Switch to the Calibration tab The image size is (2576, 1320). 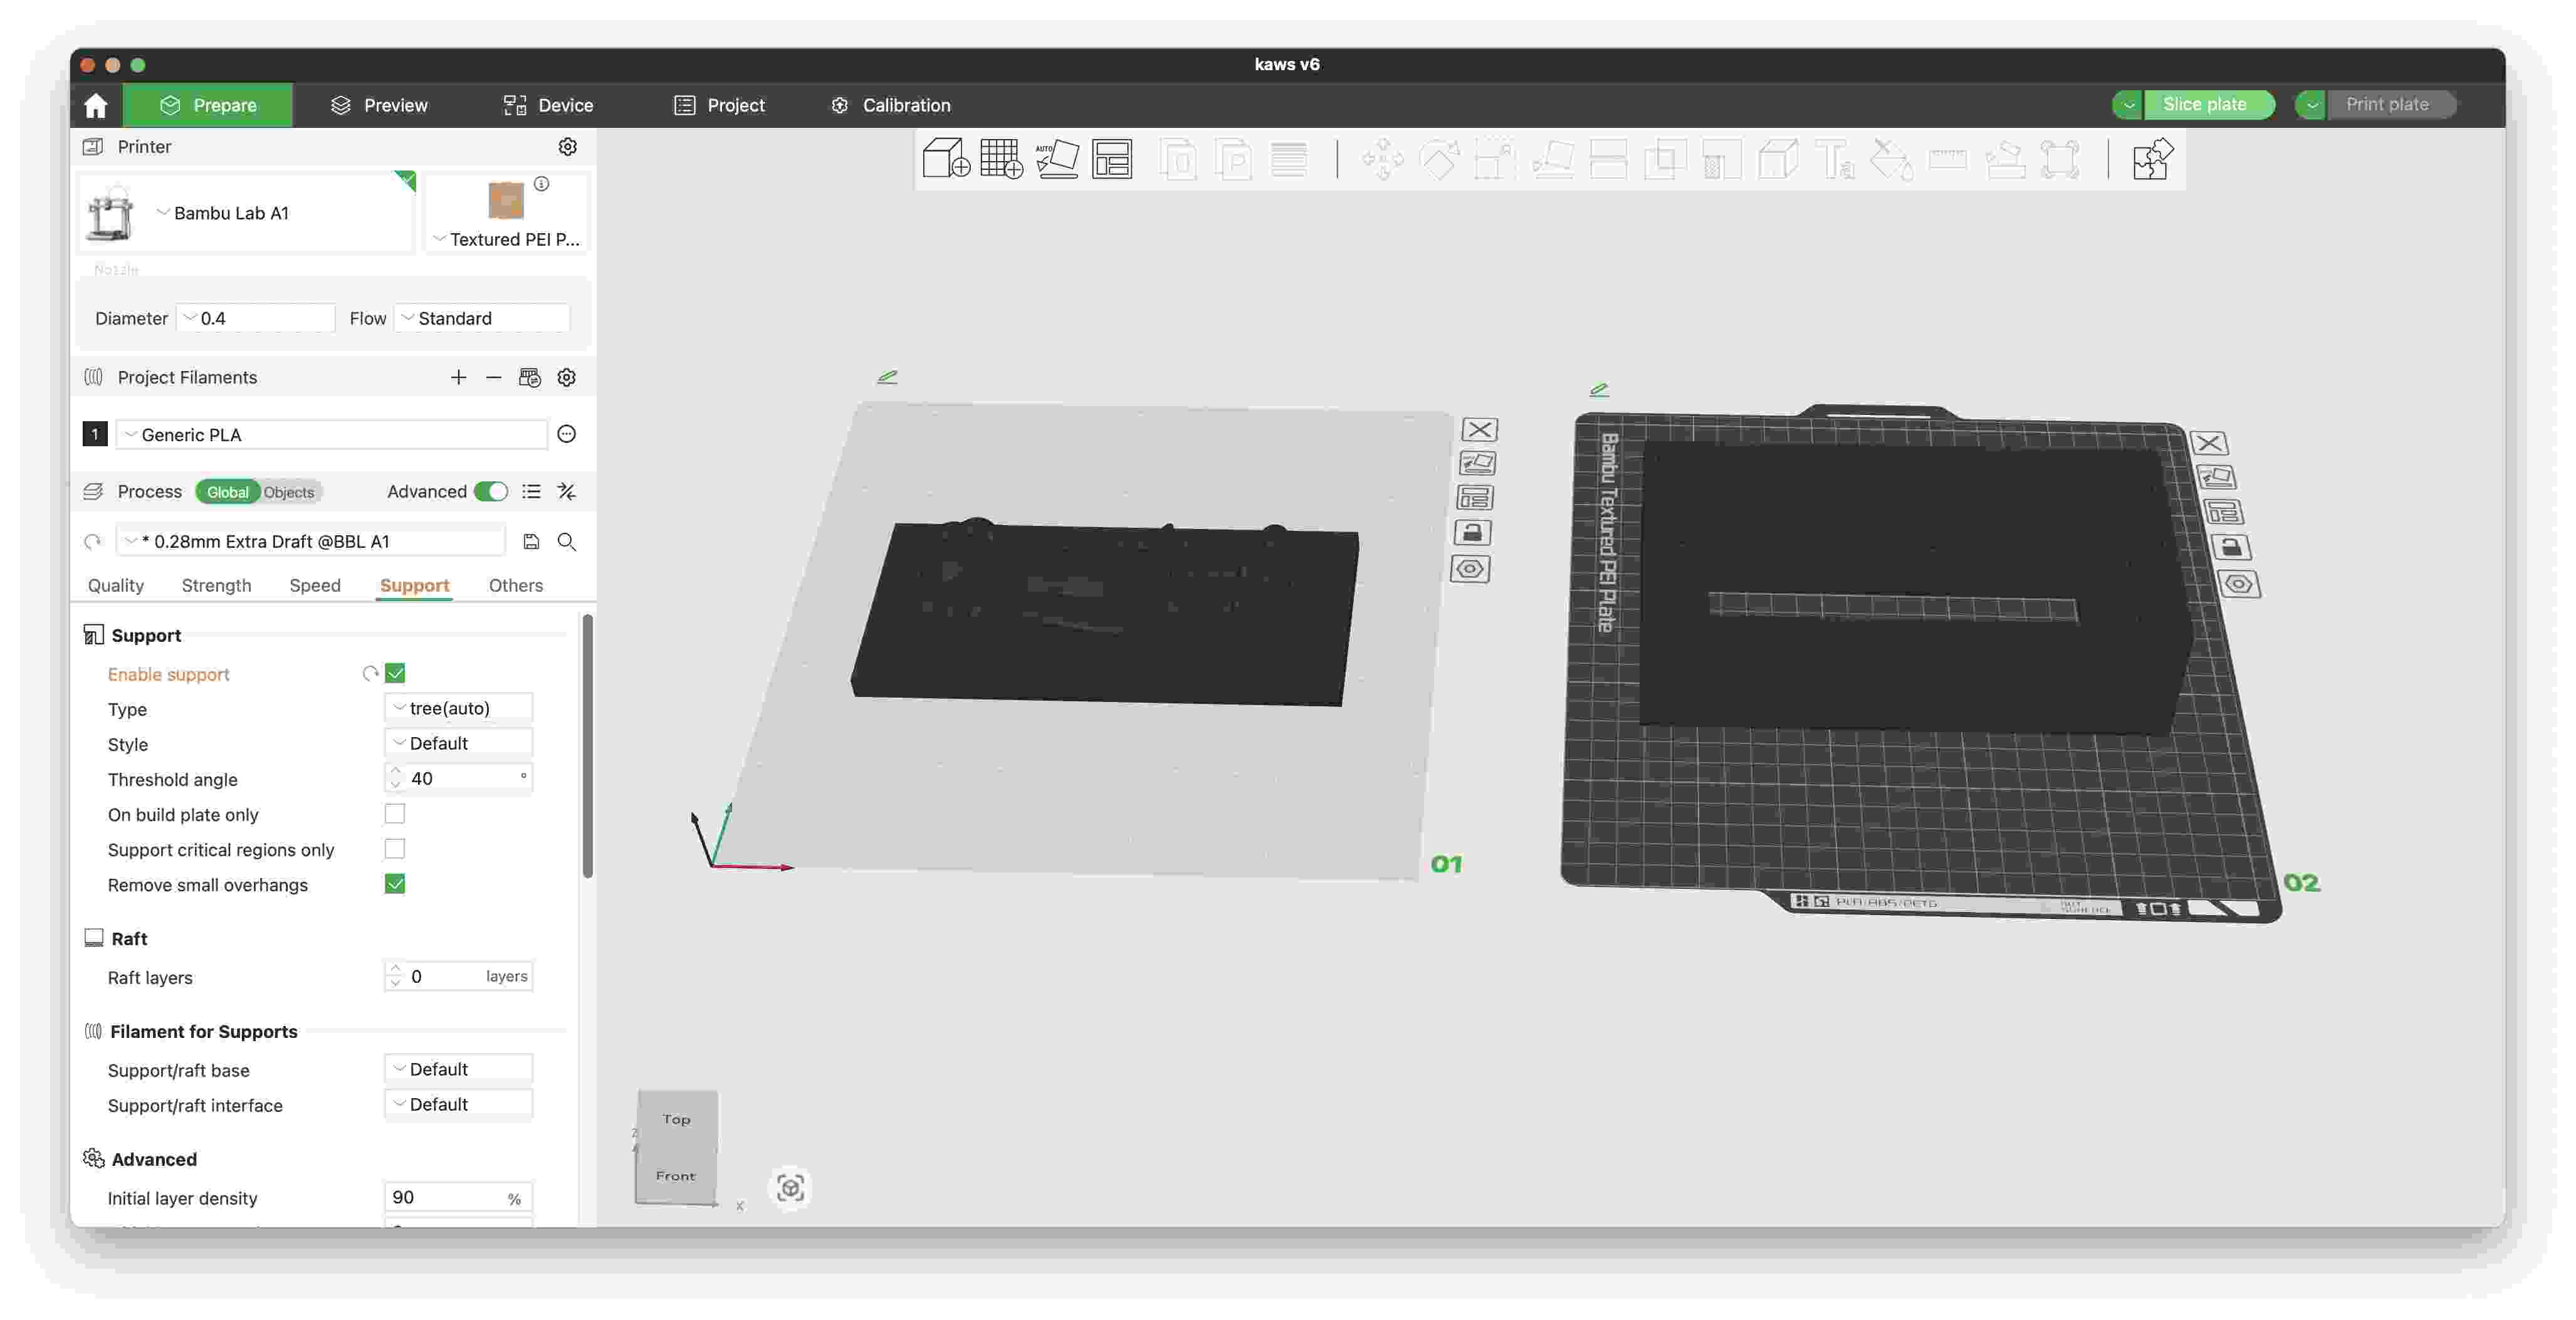click(x=890, y=105)
